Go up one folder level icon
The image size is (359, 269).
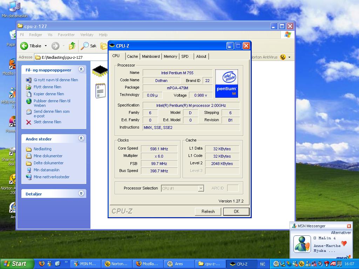[x=72, y=46]
